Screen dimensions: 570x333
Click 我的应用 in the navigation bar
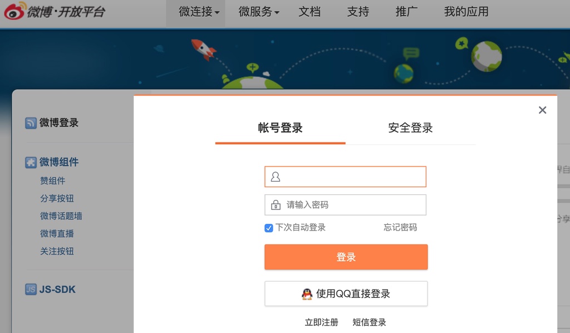465,12
